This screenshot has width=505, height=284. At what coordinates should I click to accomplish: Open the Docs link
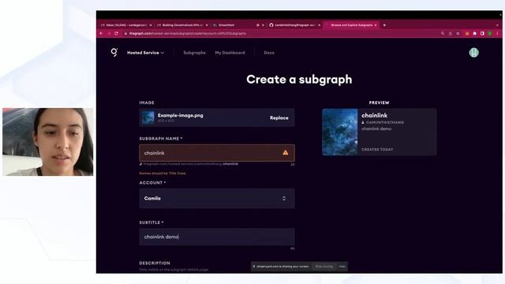269,53
